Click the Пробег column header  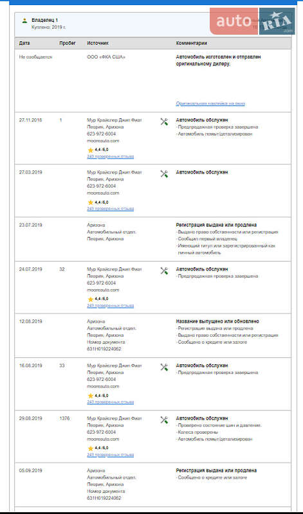(68, 43)
